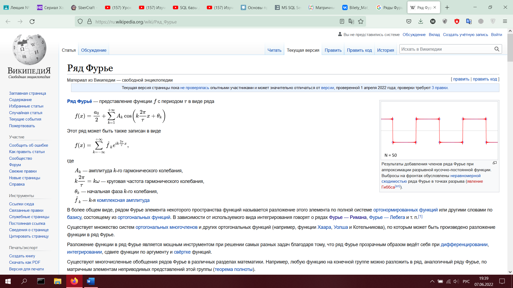Click the grey globe extension icon
This screenshot has height=288, width=513.
[x=481, y=22]
